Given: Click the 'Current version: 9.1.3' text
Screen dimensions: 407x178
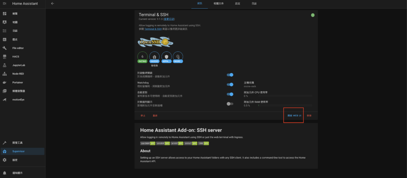Looking at the screenshot, I should coord(151,19).
